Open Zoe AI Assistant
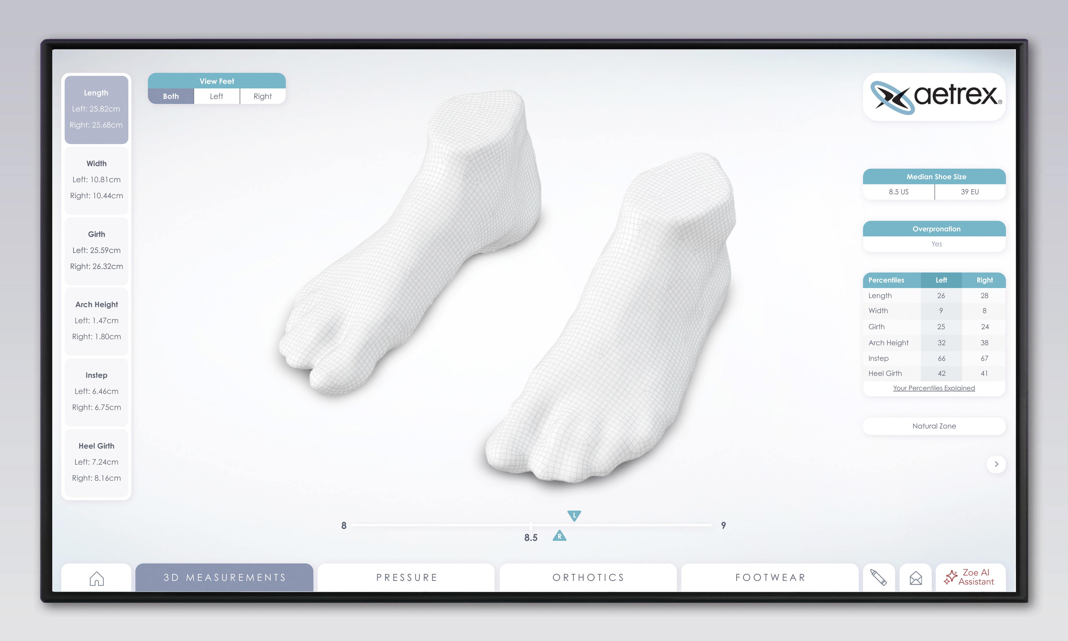This screenshot has width=1068, height=641. 971,577
